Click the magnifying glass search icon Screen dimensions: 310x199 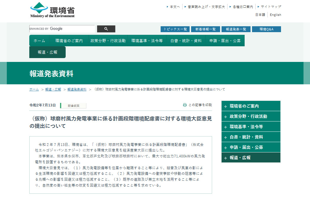[106, 29]
